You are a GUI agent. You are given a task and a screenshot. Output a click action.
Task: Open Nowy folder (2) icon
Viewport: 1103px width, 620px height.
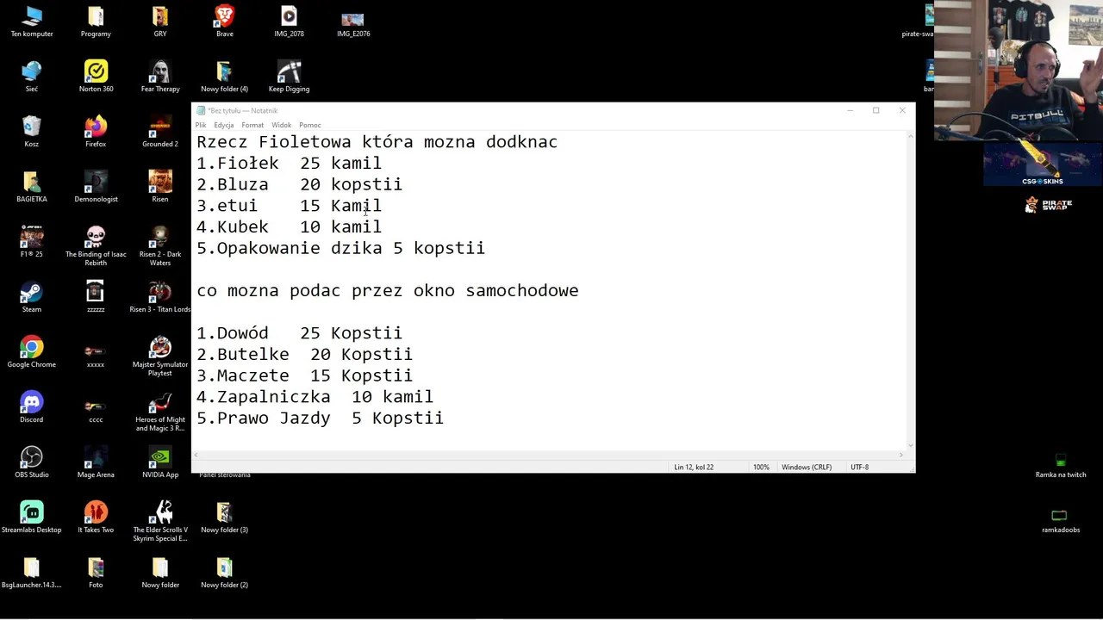[225, 573]
